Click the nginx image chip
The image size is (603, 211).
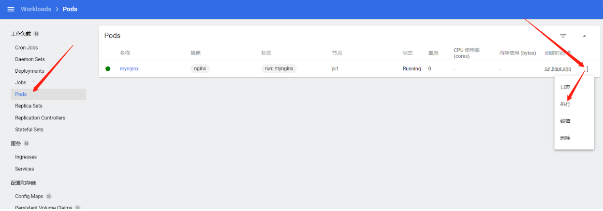[x=200, y=69]
